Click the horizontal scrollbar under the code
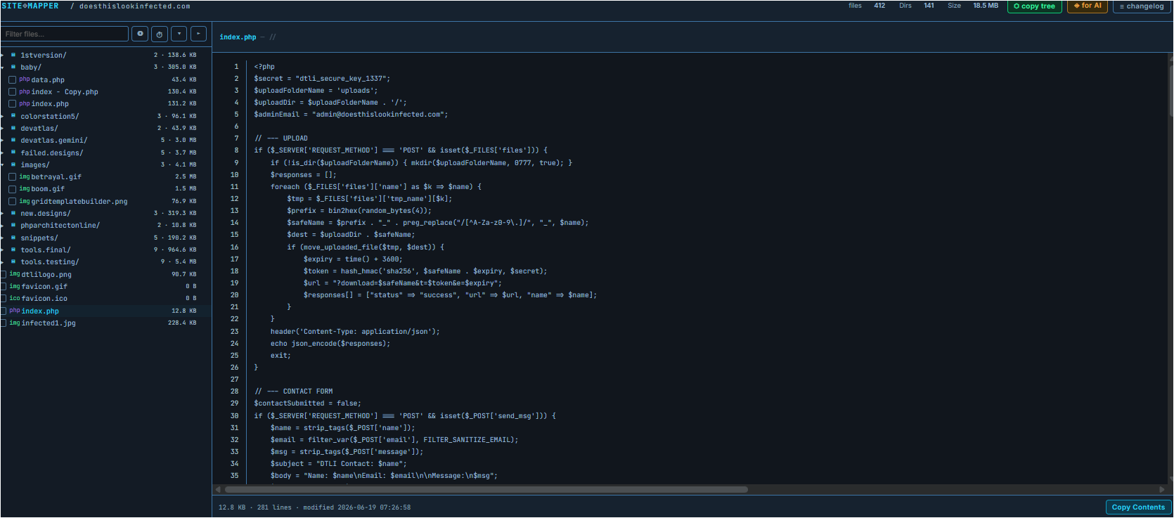This screenshot has width=1174, height=518. [486, 489]
